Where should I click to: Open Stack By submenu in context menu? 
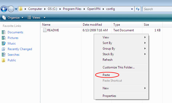coord(121,54)
